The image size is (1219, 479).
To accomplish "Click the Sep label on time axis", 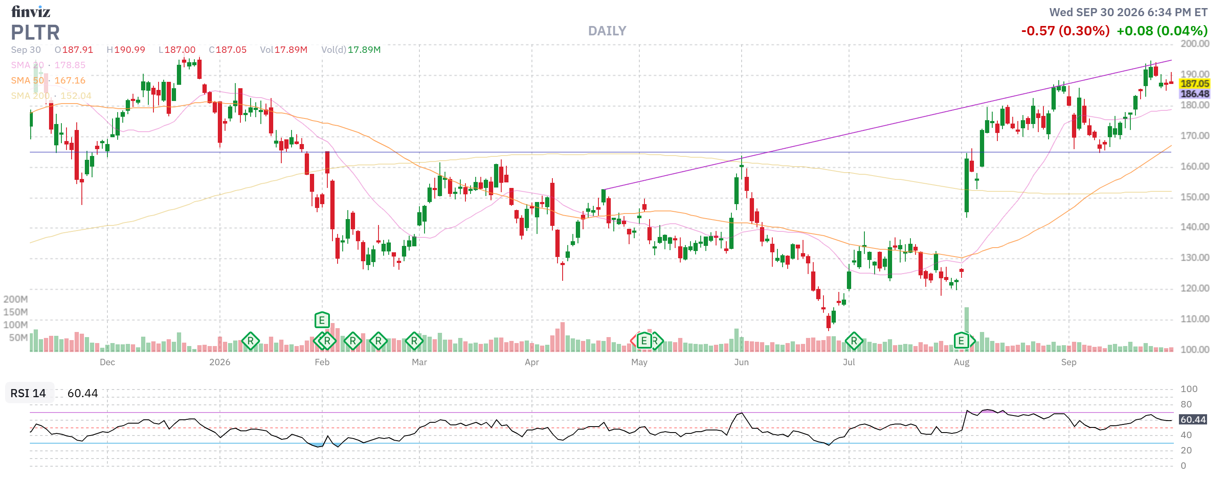I will 1069,362.
